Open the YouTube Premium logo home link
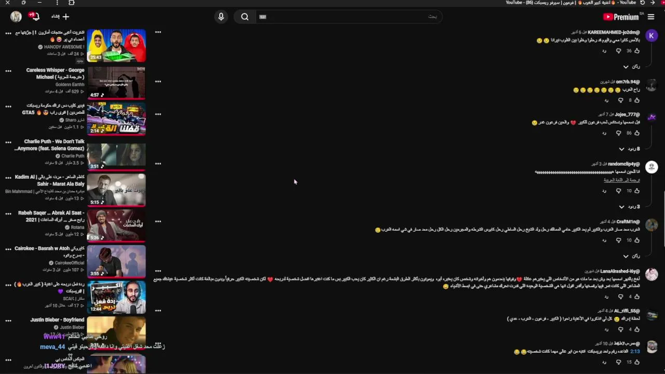The image size is (665, 374). (621, 17)
